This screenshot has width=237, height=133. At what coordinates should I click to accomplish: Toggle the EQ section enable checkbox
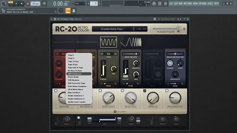[79, 118]
